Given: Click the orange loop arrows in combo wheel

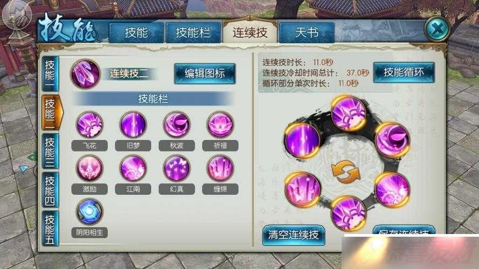Looking at the screenshot, I should click(345, 172).
